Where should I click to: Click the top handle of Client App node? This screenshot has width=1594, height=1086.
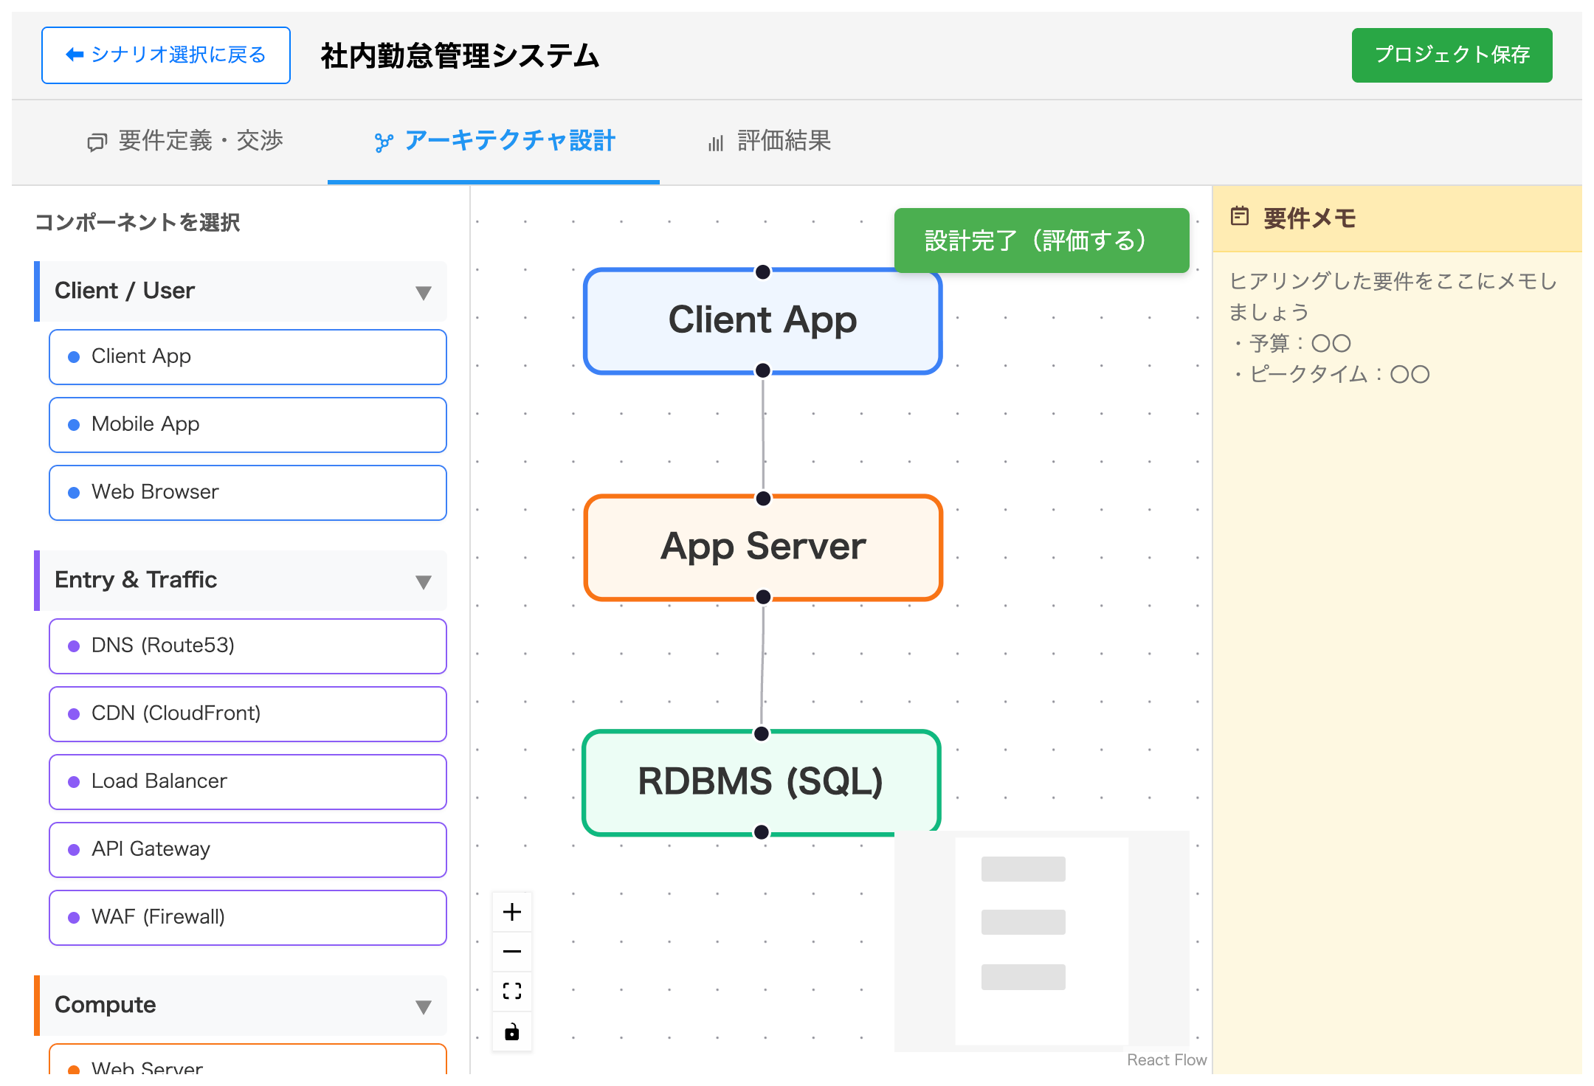763,271
